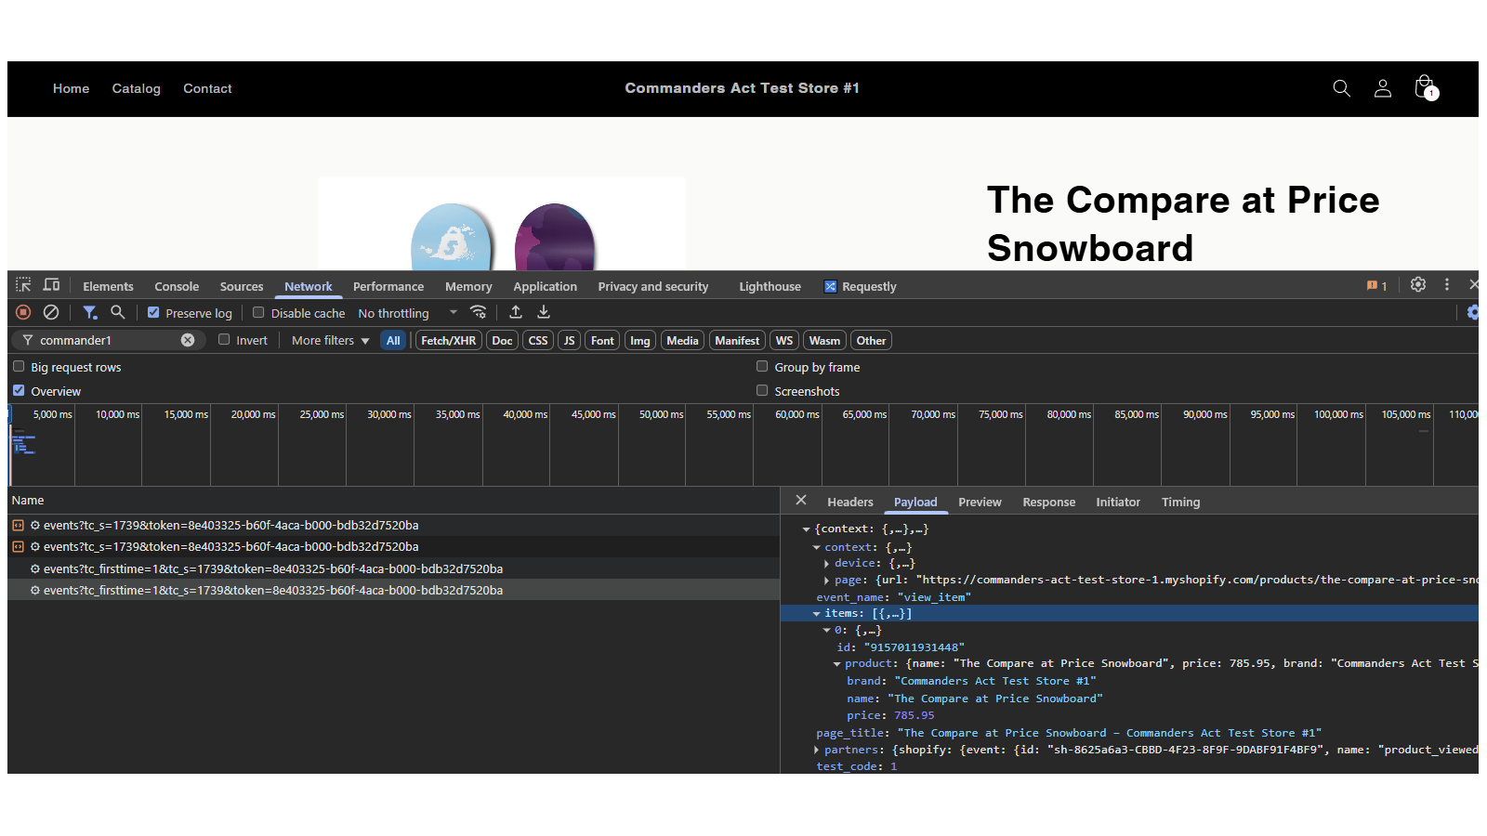Uncheck the Overview checkbox
1487x836 pixels.
click(19, 391)
